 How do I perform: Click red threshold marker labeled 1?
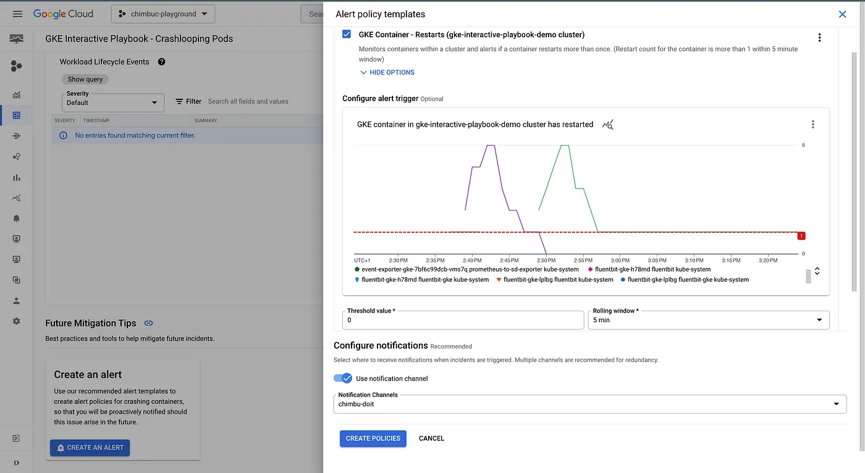[801, 236]
